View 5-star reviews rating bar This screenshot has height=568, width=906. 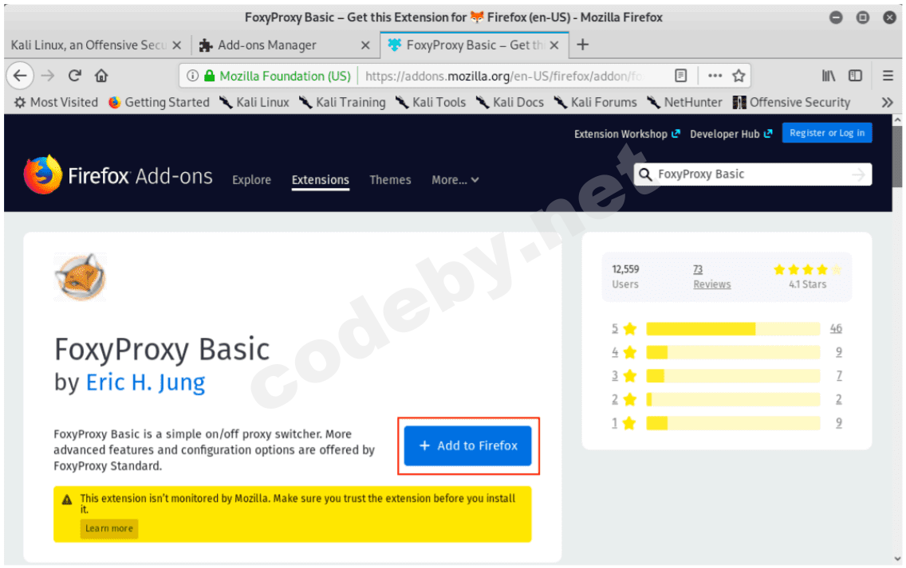(733, 328)
